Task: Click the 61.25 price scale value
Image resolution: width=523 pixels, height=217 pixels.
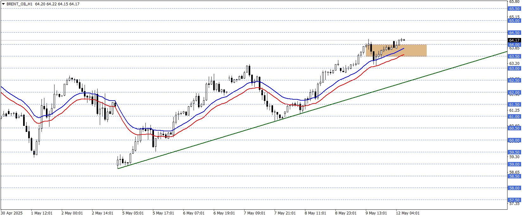Action: point(514,110)
